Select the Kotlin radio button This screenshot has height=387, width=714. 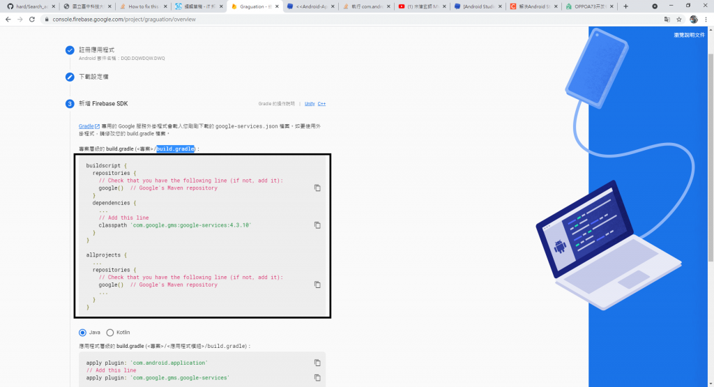point(109,333)
